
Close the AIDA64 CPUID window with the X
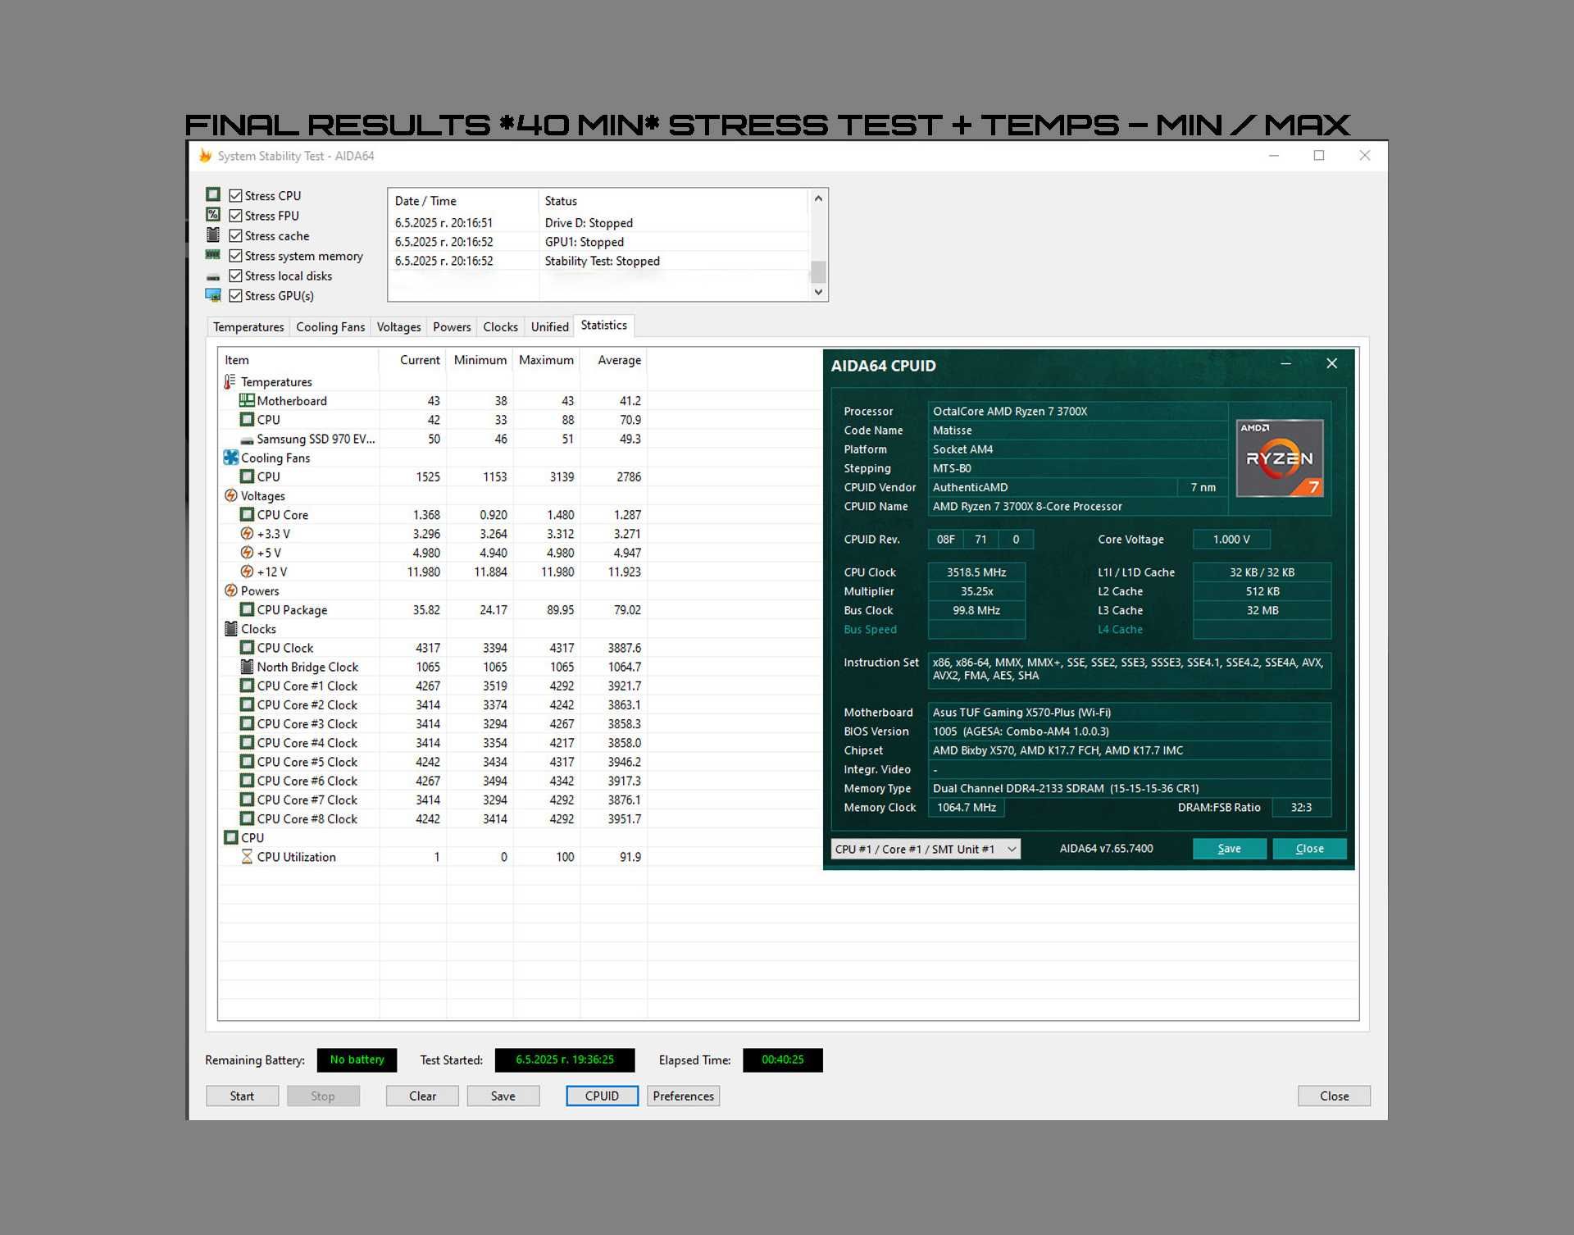(x=1331, y=363)
